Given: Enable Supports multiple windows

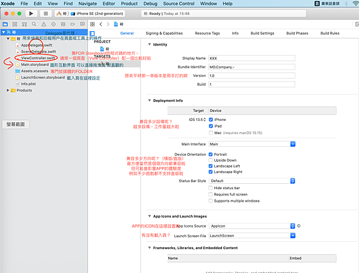Looking at the screenshot, I should [211, 201].
